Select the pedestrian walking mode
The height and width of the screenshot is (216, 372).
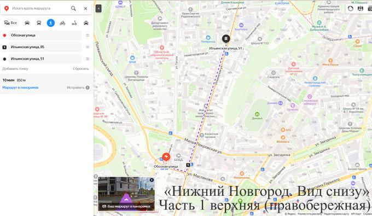pyautogui.click(x=50, y=23)
